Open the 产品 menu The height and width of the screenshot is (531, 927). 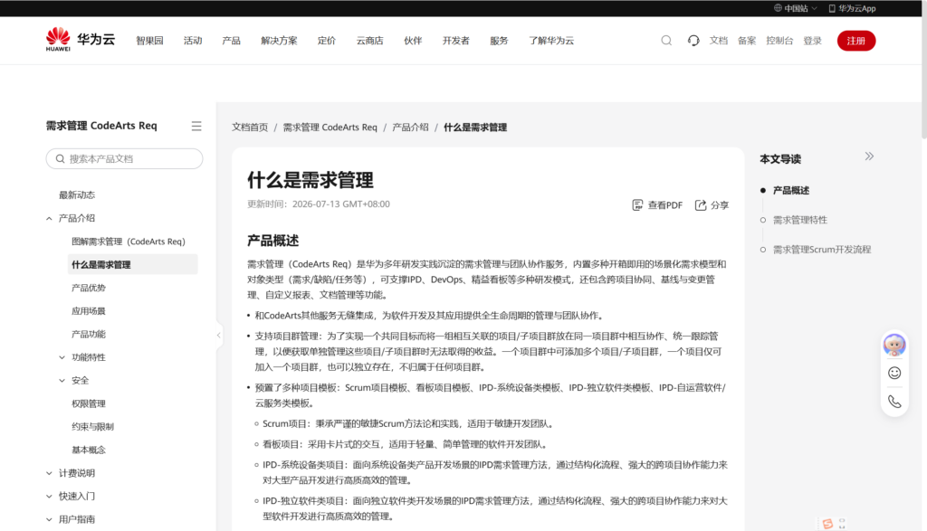coord(231,40)
